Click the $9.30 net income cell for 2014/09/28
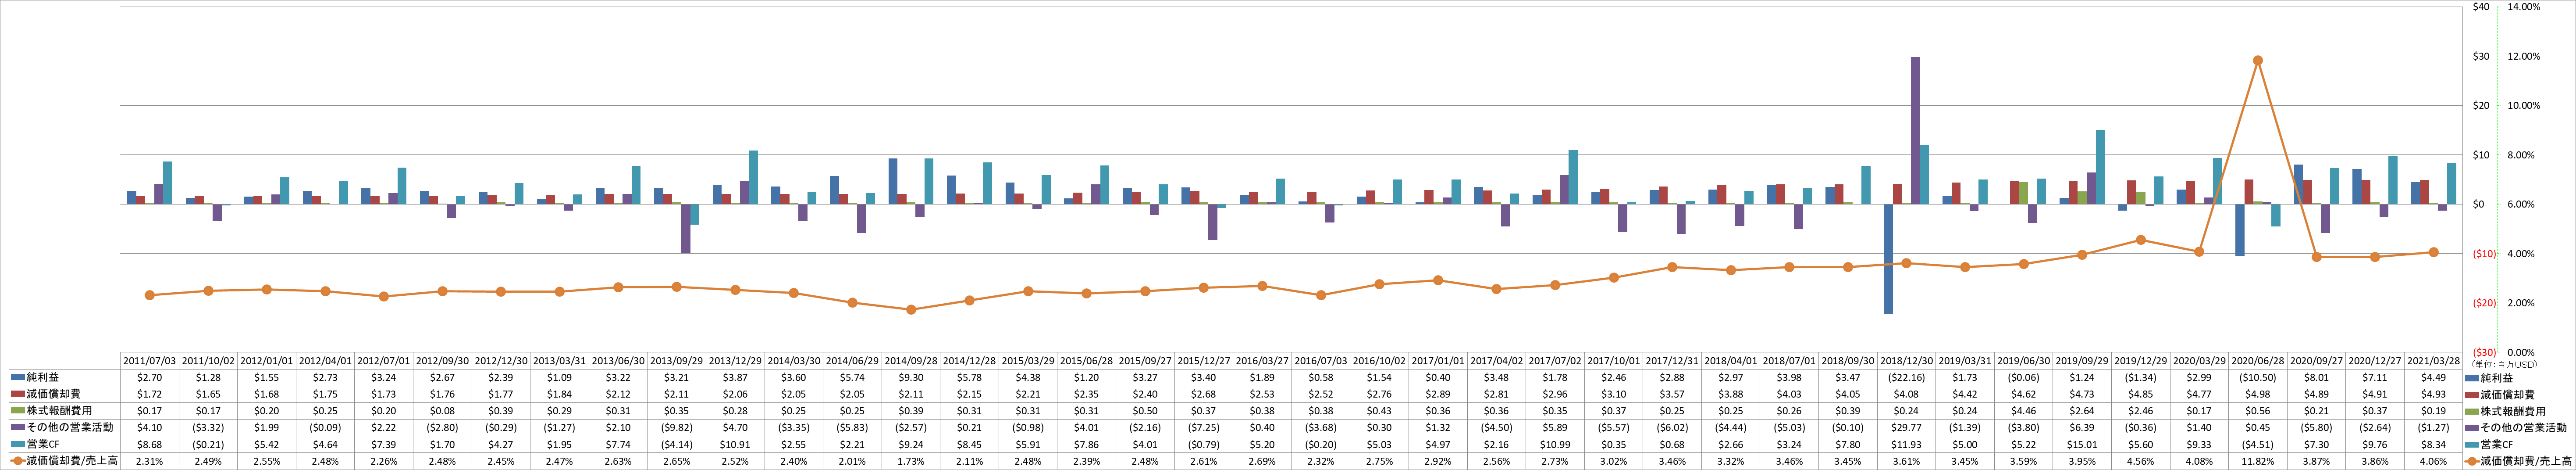The image size is (2576, 470). [x=910, y=377]
